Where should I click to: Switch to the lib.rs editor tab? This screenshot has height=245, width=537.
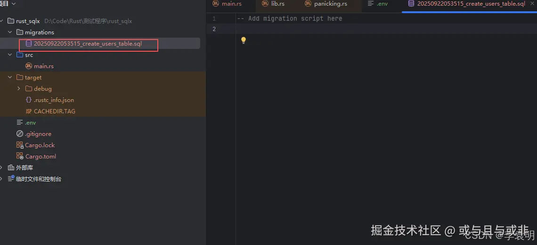[x=277, y=4]
